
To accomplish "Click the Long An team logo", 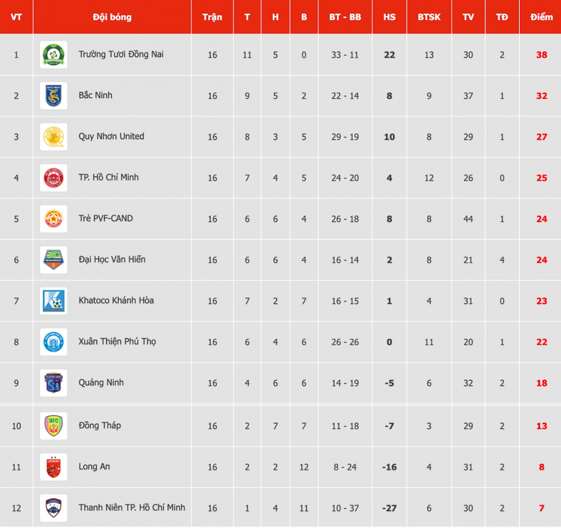I will coord(54,467).
